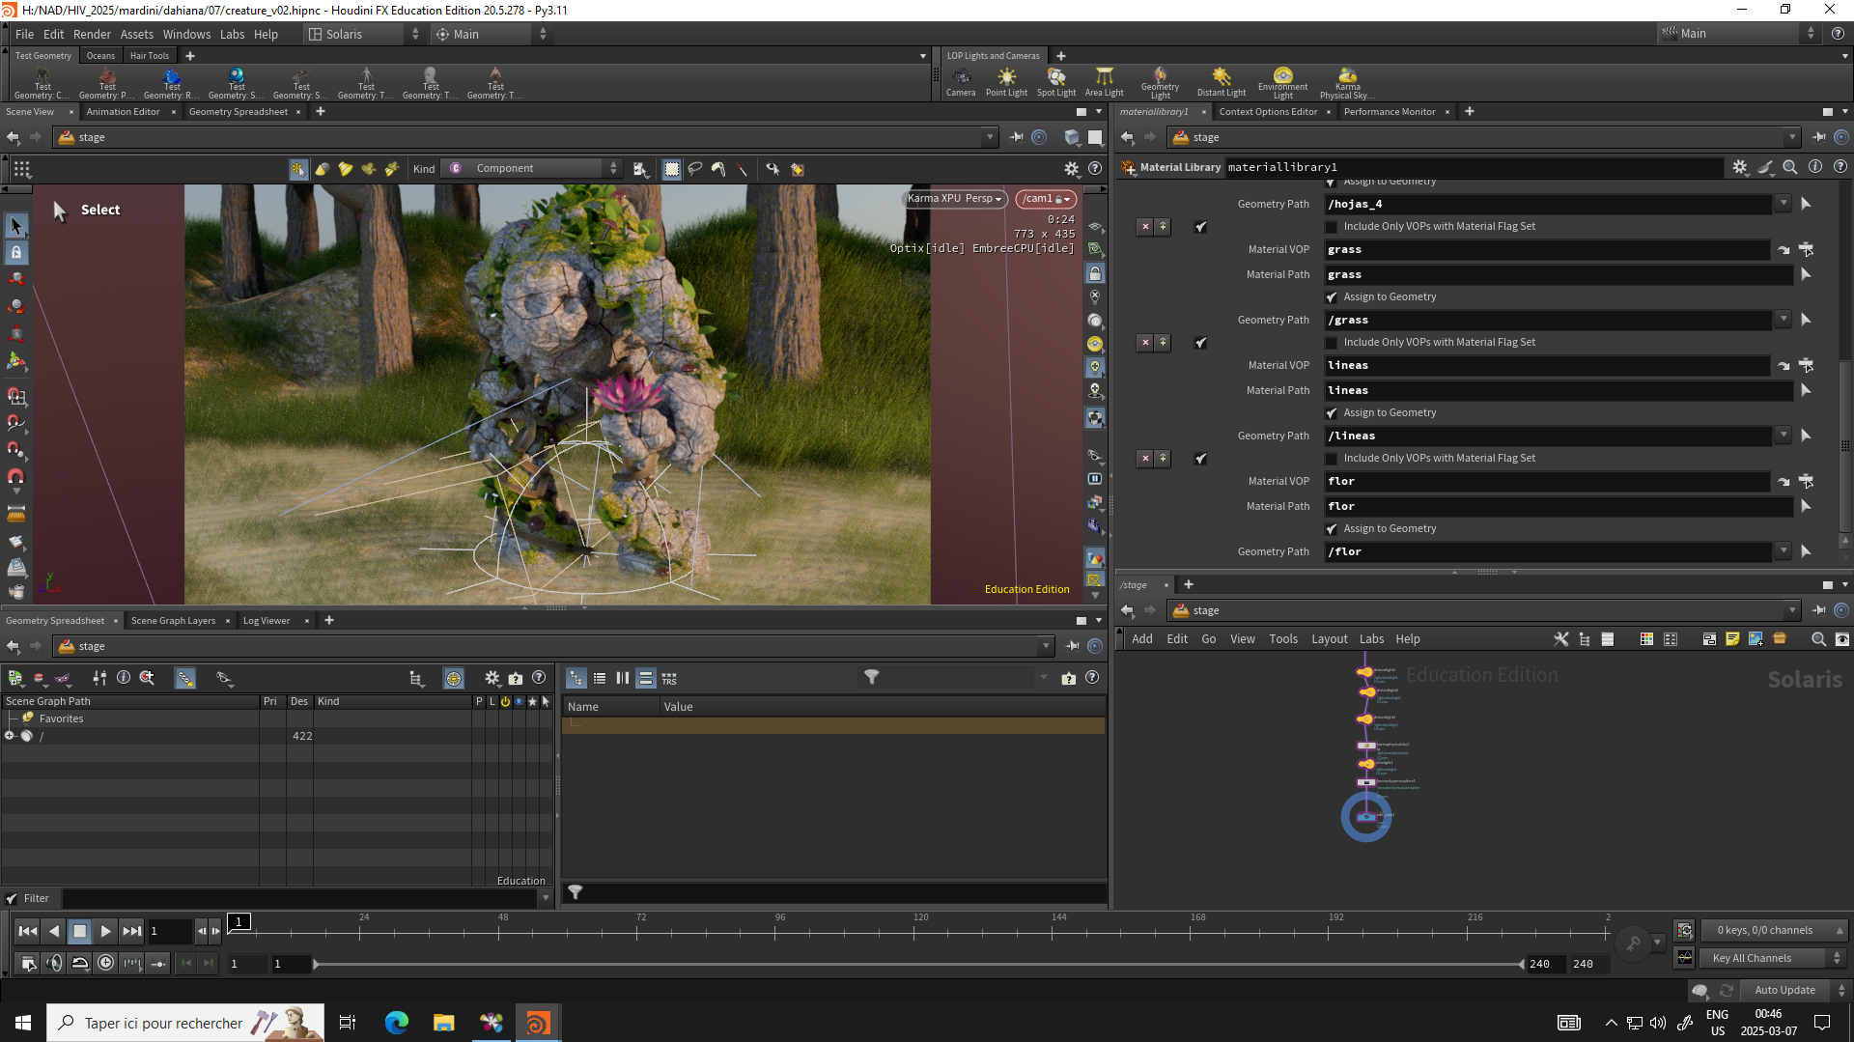Open node chooser for /lineas Geometry Path
Image resolution: width=1854 pixels, height=1042 pixels.
pos(1806,437)
